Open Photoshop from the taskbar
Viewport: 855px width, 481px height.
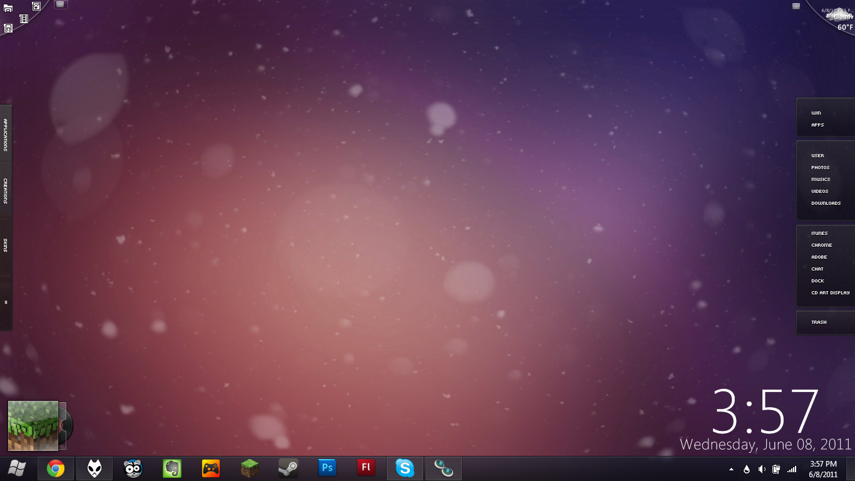tap(327, 468)
